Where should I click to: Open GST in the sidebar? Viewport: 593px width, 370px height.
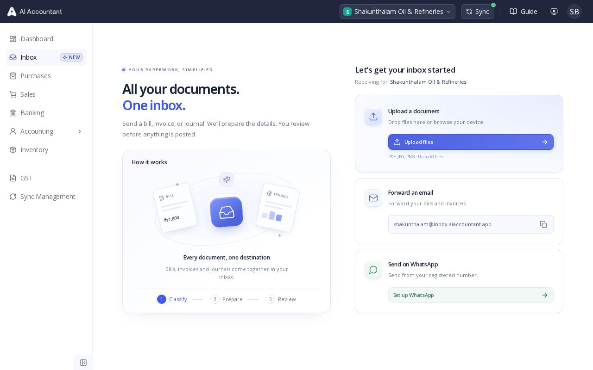click(46, 178)
